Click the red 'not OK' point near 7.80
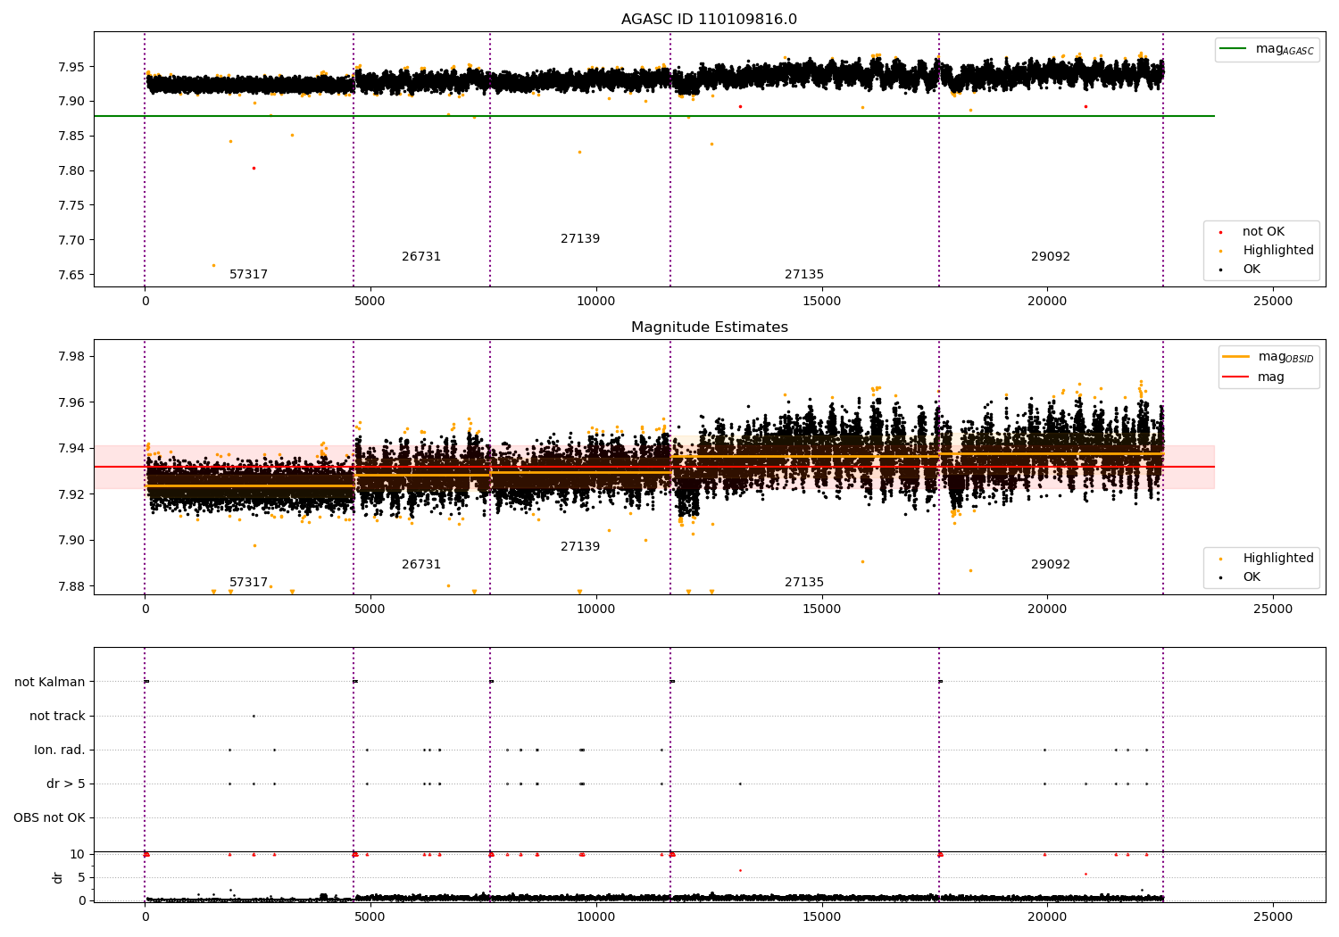1339x937 pixels. click(x=254, y=168)
